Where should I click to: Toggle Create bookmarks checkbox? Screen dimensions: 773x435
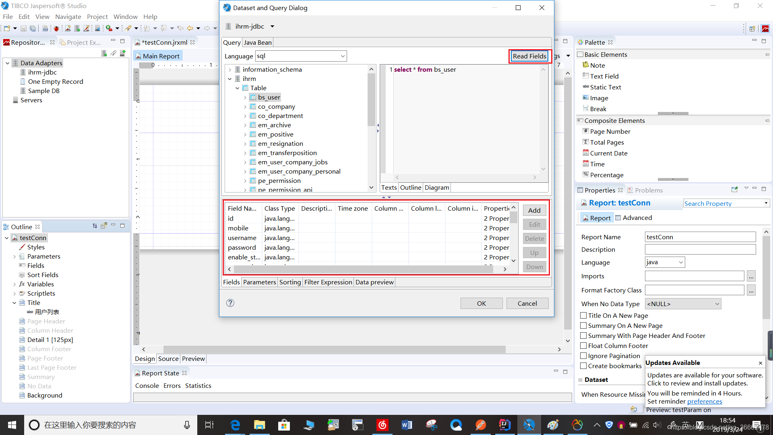click(583, 366)
